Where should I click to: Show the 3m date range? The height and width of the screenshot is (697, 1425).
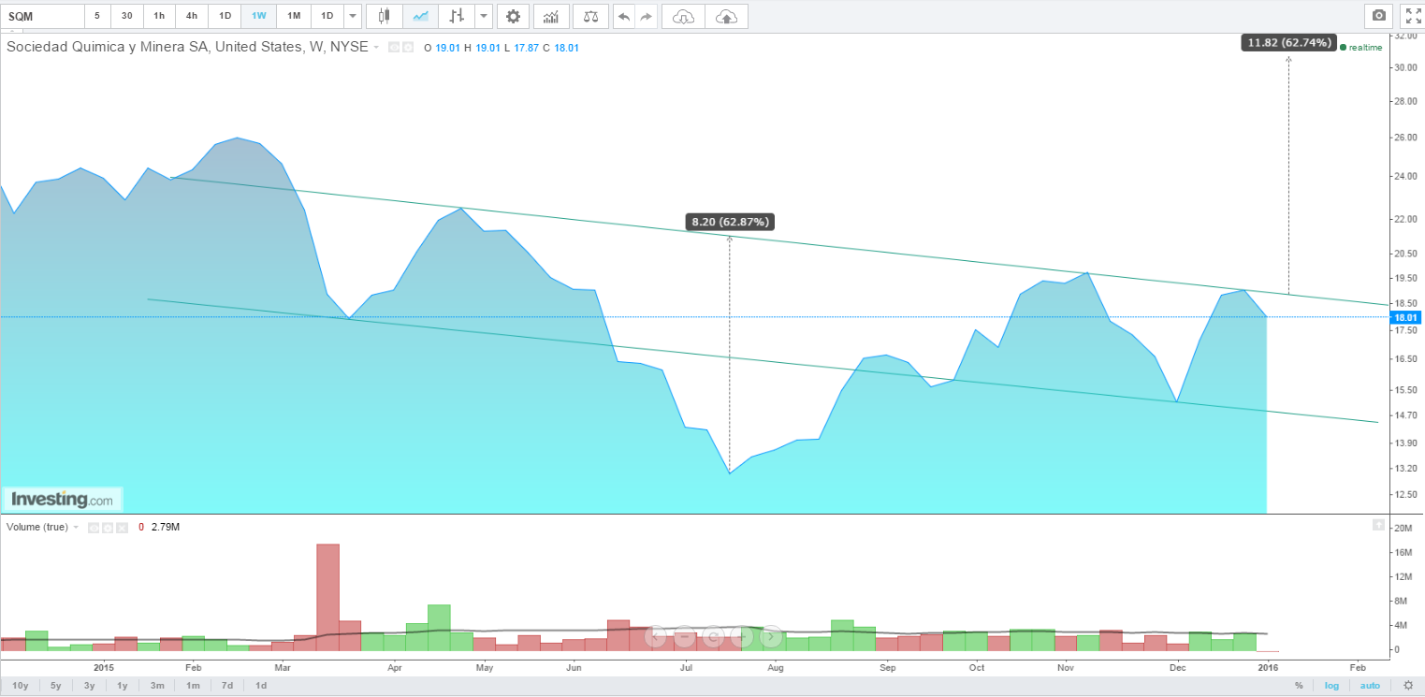click(x=157, y=686)
